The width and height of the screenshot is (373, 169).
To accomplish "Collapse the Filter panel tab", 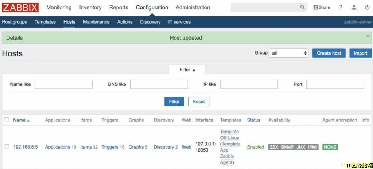I will click(x=187, y=70).
